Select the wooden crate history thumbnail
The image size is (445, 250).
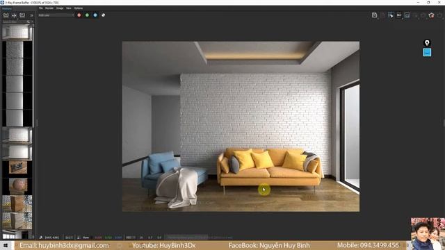tap(17, 169)
